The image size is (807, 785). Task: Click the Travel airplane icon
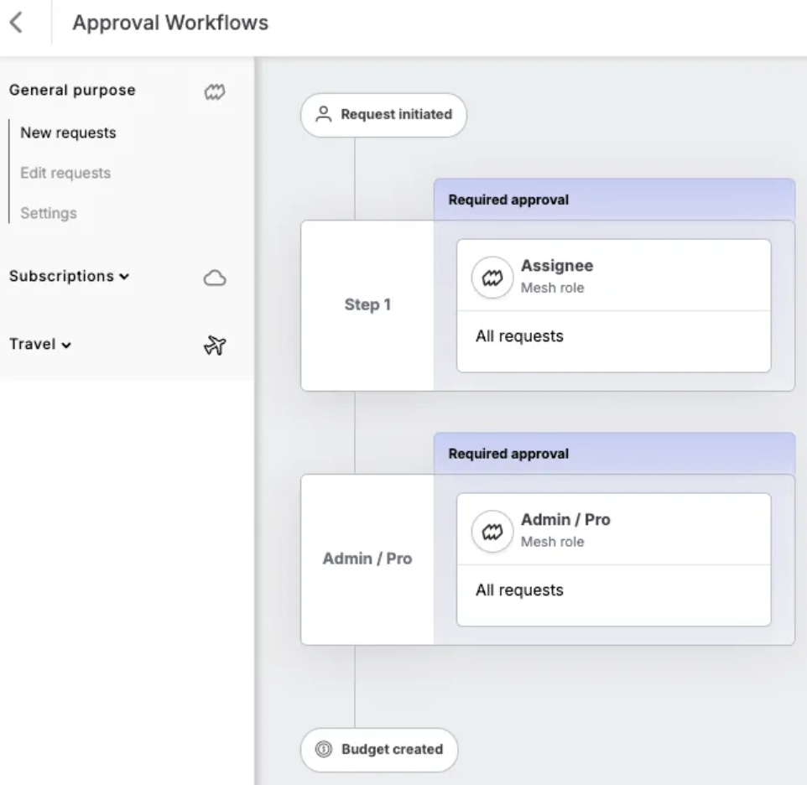tap(215, 346)
